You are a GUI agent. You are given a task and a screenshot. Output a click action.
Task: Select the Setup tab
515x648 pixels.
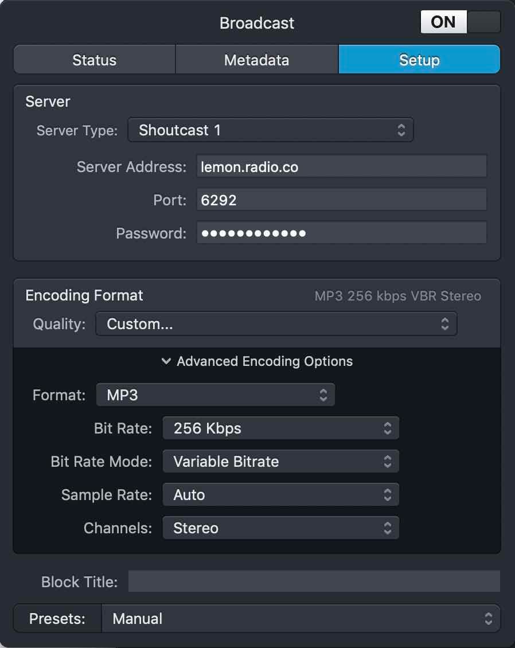click(419, 59)
